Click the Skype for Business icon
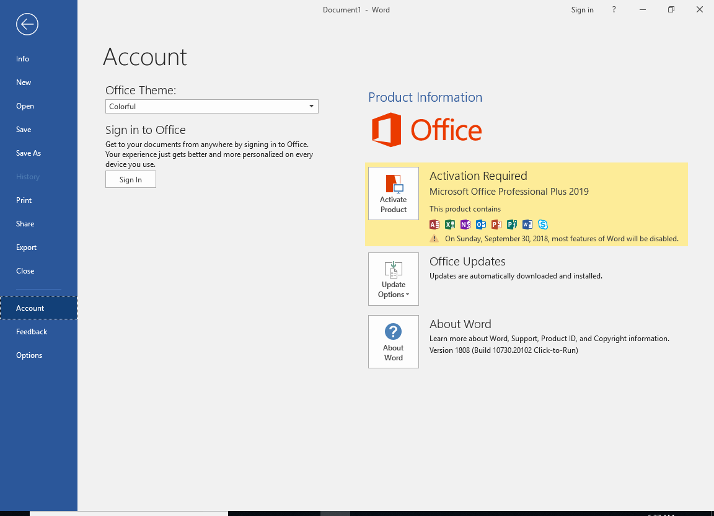The image size is (714, 516). (543, 225)
